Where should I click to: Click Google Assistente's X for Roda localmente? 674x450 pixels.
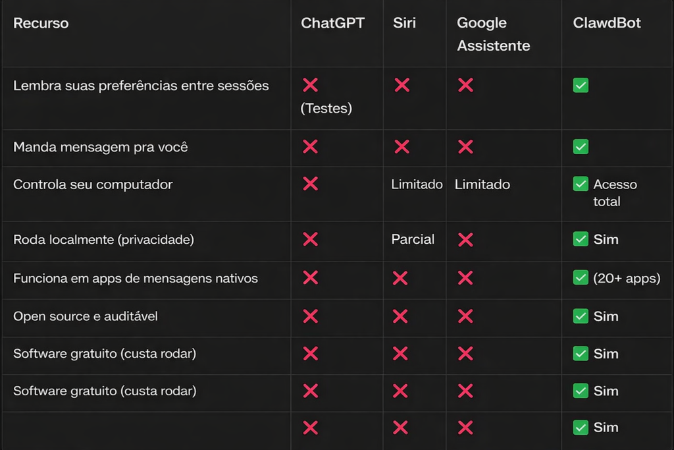click(x=465, y=240)
